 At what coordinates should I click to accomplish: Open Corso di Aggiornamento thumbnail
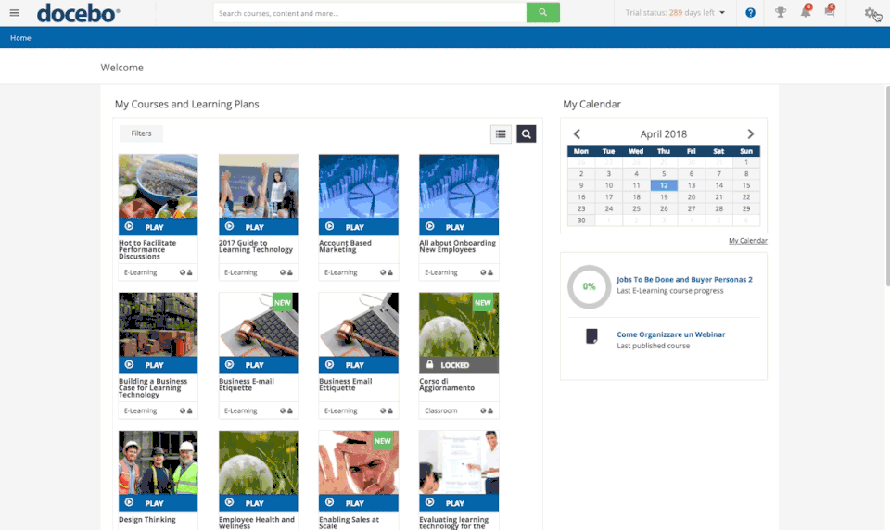click(459, 324)
